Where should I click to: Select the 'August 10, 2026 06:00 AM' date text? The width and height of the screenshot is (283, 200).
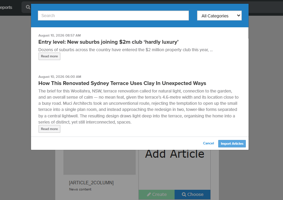click(60, 77)
